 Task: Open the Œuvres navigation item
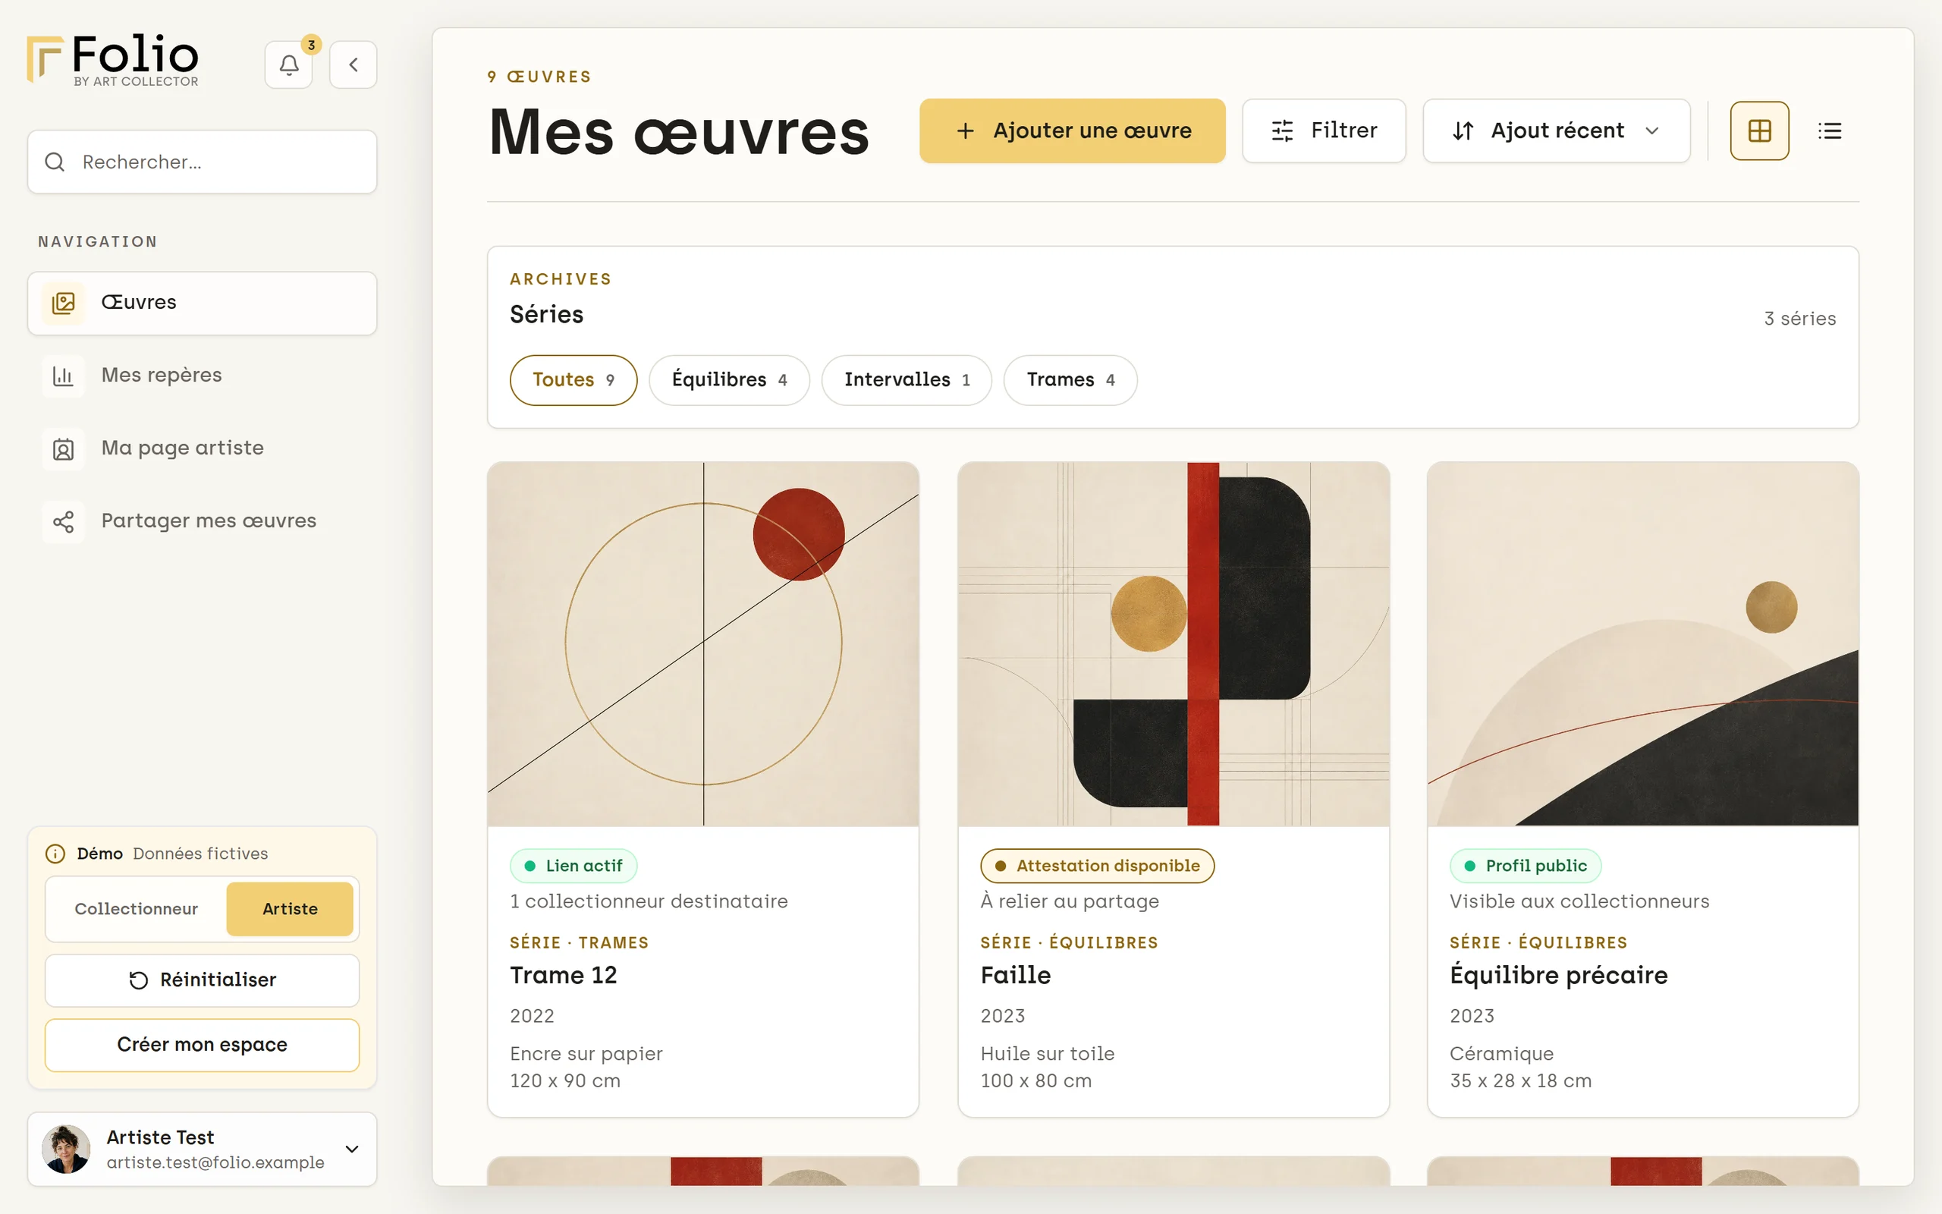[x=203, y=303]
